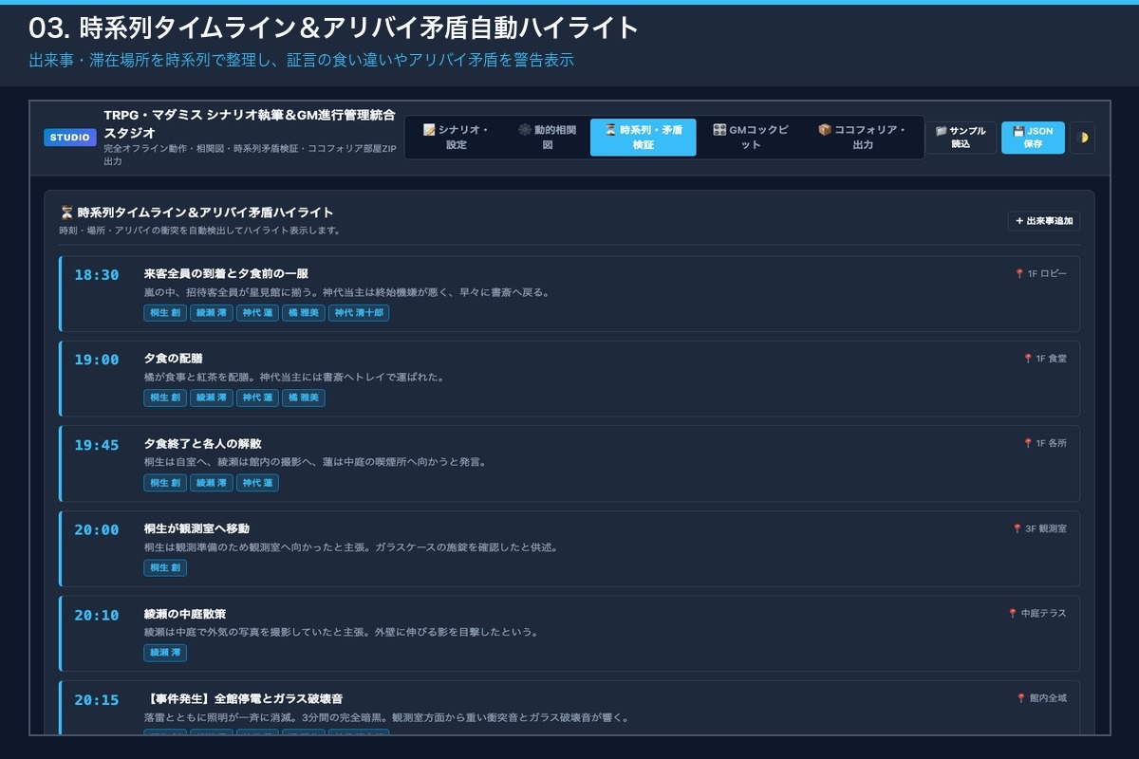Click 綾瀬 澪 tag in 19:00 event
The image size is (1139, 759).
pos(212,398)
